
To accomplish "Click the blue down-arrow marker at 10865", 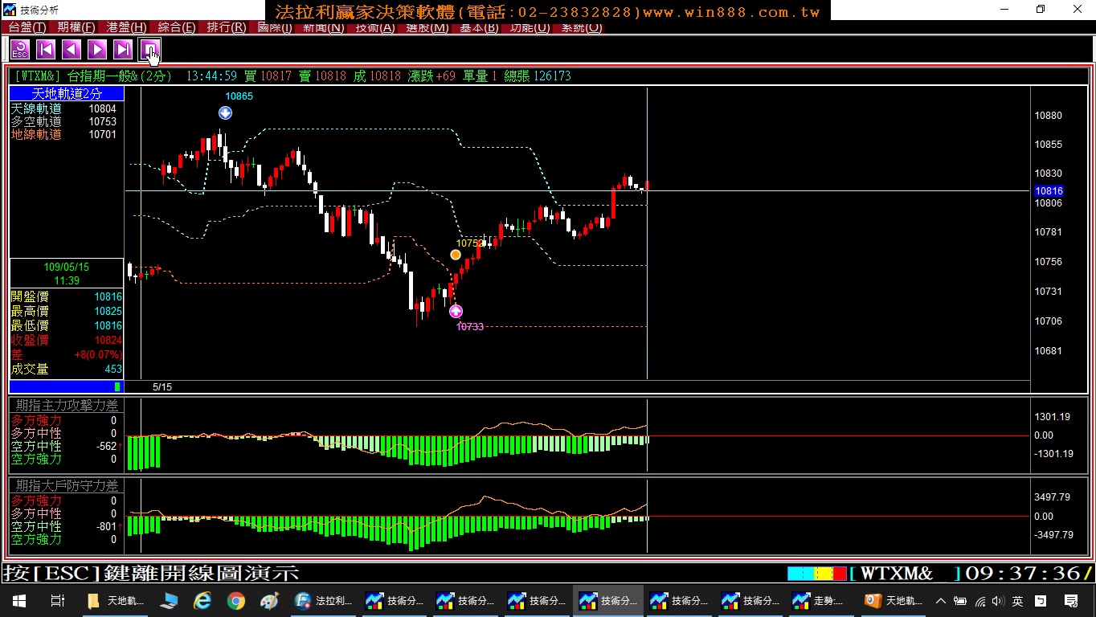I will point(225,112).
